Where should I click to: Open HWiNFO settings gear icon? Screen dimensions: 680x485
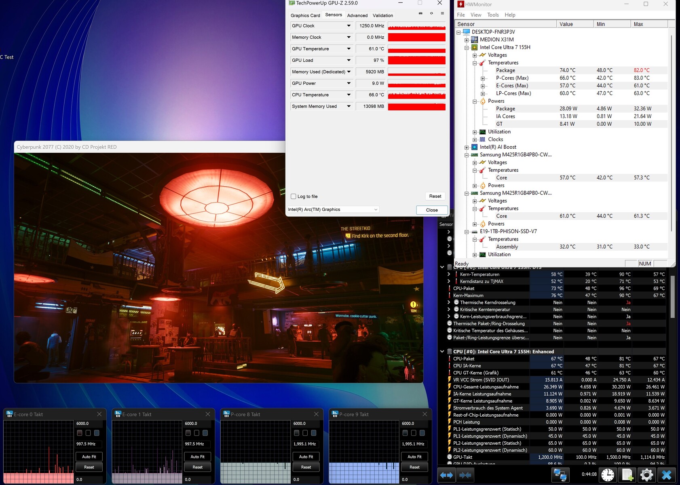coord(646,475)
